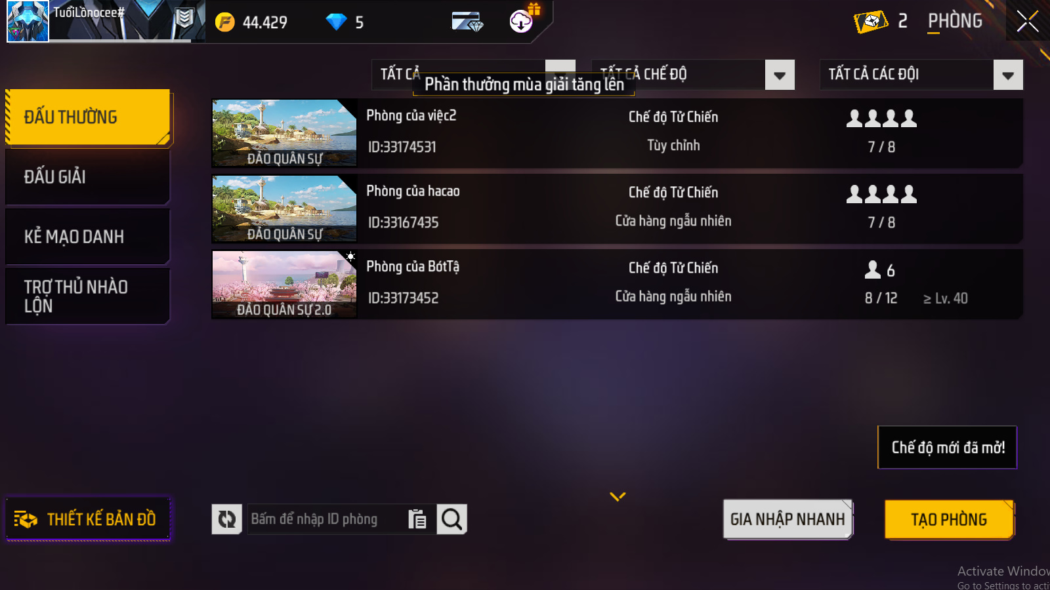Image resolution: width=1050 pixels, height=590 pixels.
Task: Expand the Tất Cả Chế Độ dropdown
Action: tap(780, 75)
